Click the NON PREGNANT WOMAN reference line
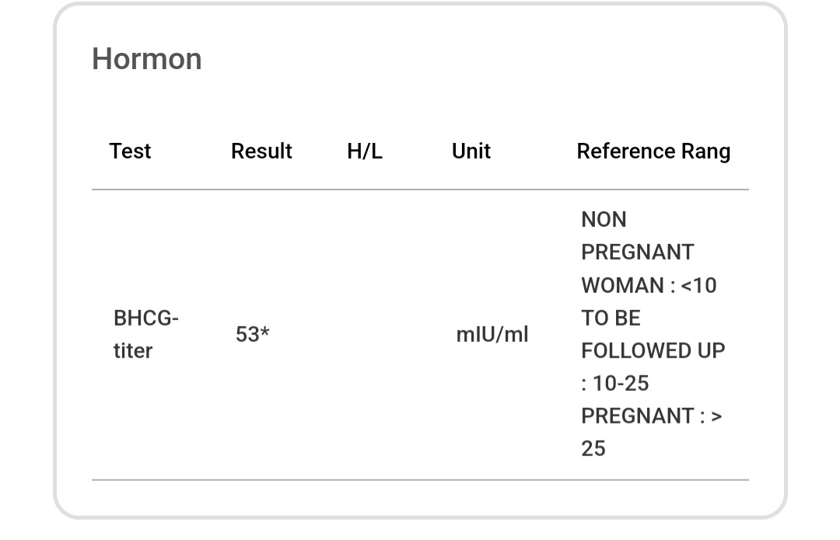 pos(649,252)
